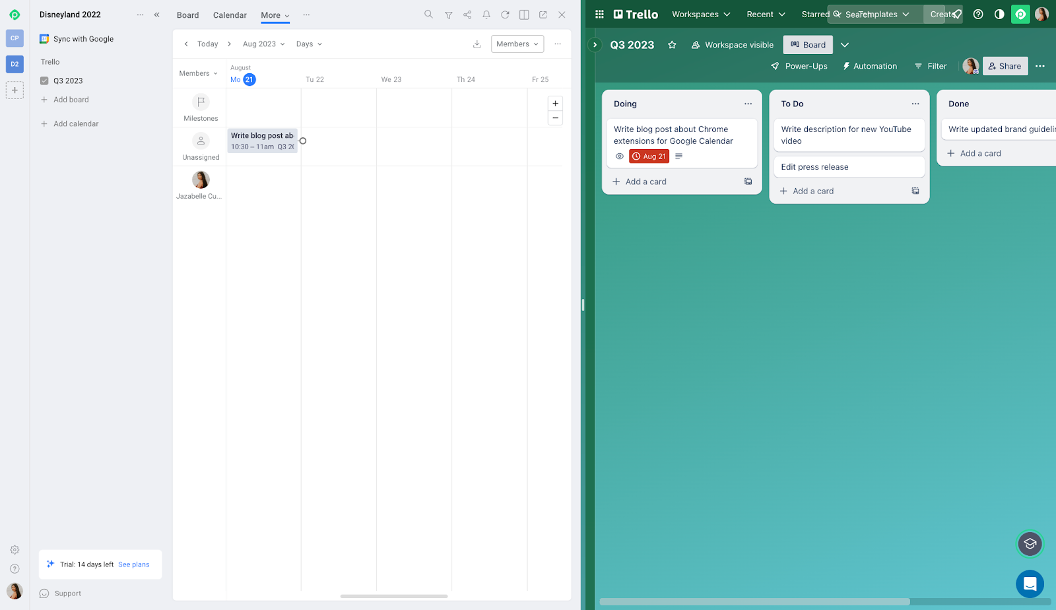
Task: Open the calendar event Write blog post
Action: (x=262, y=141)
